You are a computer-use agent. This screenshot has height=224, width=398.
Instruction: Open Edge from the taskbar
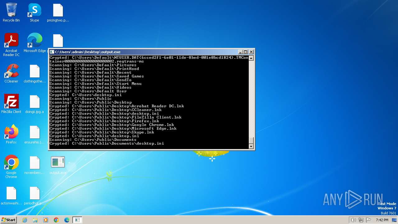coord(67,220)
